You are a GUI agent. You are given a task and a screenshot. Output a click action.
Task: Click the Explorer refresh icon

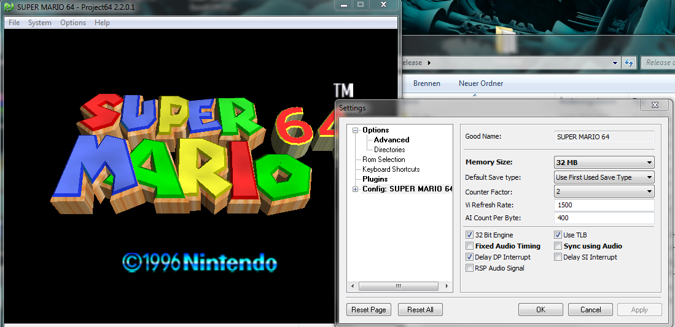(629, 63)
